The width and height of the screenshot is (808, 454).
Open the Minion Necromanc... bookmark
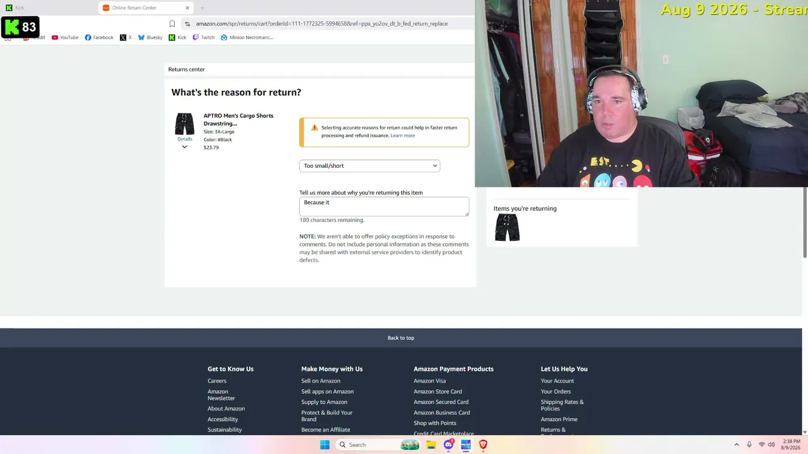pos(247,37)
